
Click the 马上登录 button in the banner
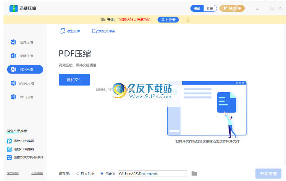coord(168,20)
